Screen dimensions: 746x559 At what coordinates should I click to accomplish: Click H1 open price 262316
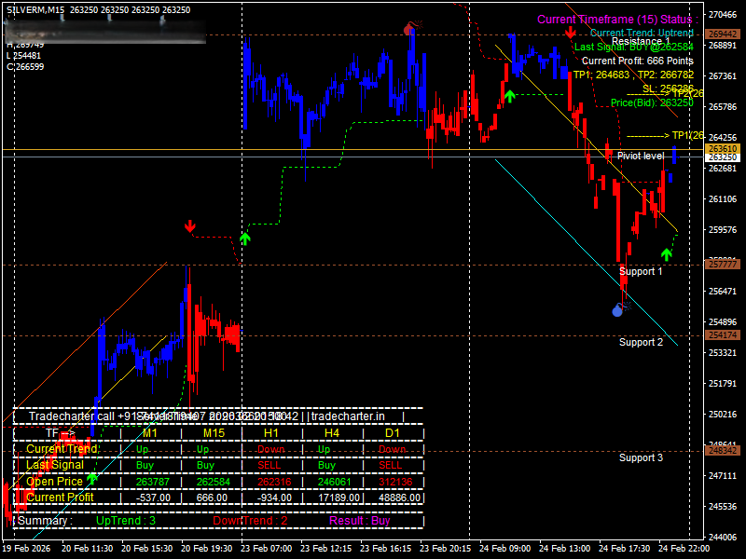(274, 482)
